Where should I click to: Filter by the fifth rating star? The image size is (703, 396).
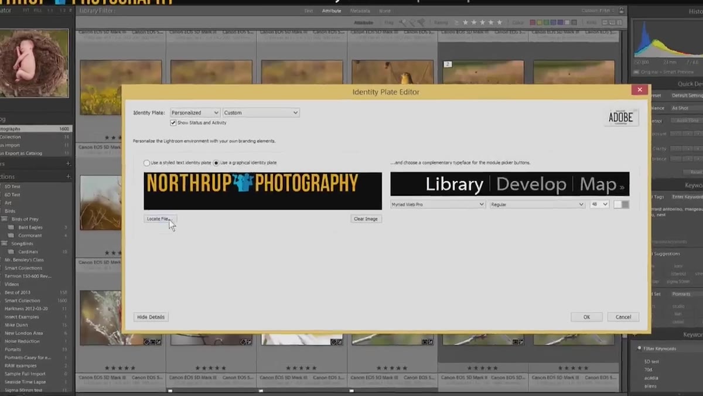[x=500, y=23]
